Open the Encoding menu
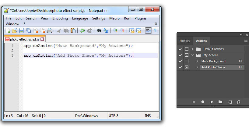 60,18
